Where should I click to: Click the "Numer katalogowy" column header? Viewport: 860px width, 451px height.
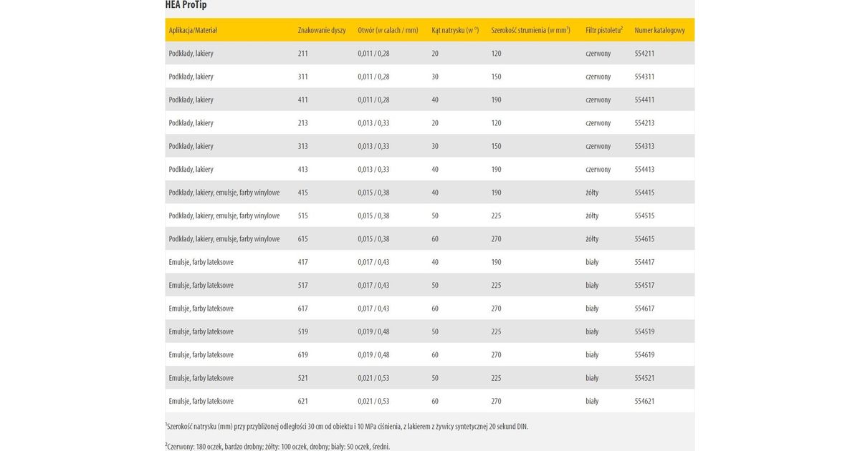[659, 31]
